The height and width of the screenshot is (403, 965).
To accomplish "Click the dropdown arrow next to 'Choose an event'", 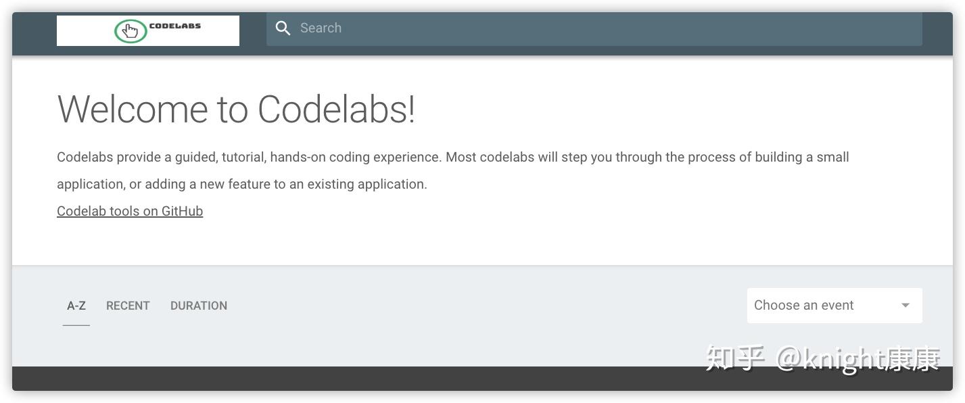I will 905,306.
